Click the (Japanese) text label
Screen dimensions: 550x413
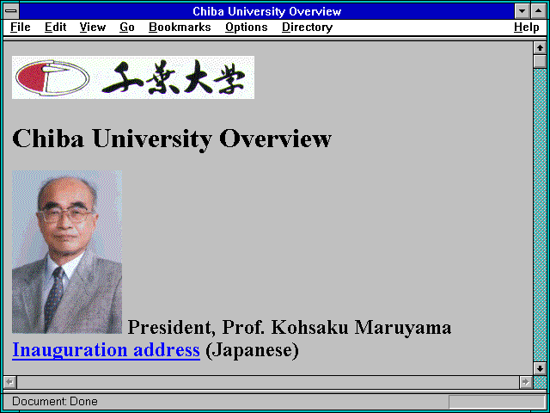click(252, 350)
